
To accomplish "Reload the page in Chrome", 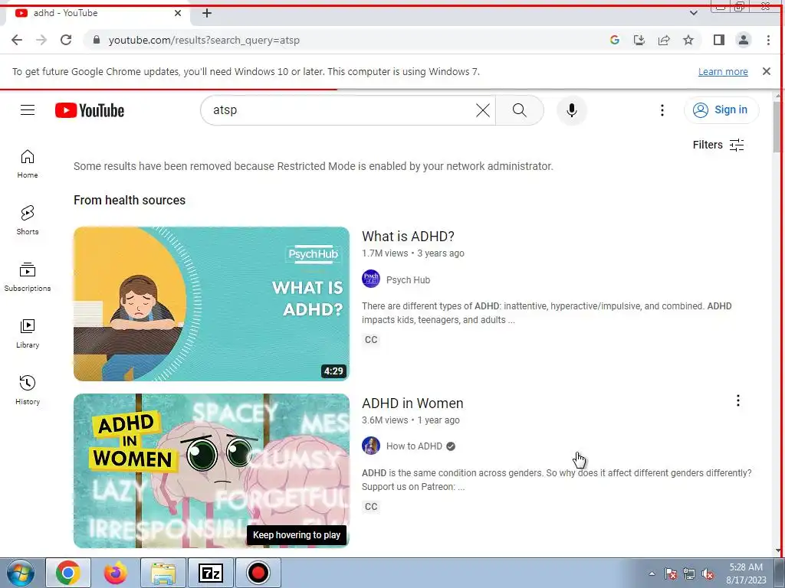I will 66,40.
